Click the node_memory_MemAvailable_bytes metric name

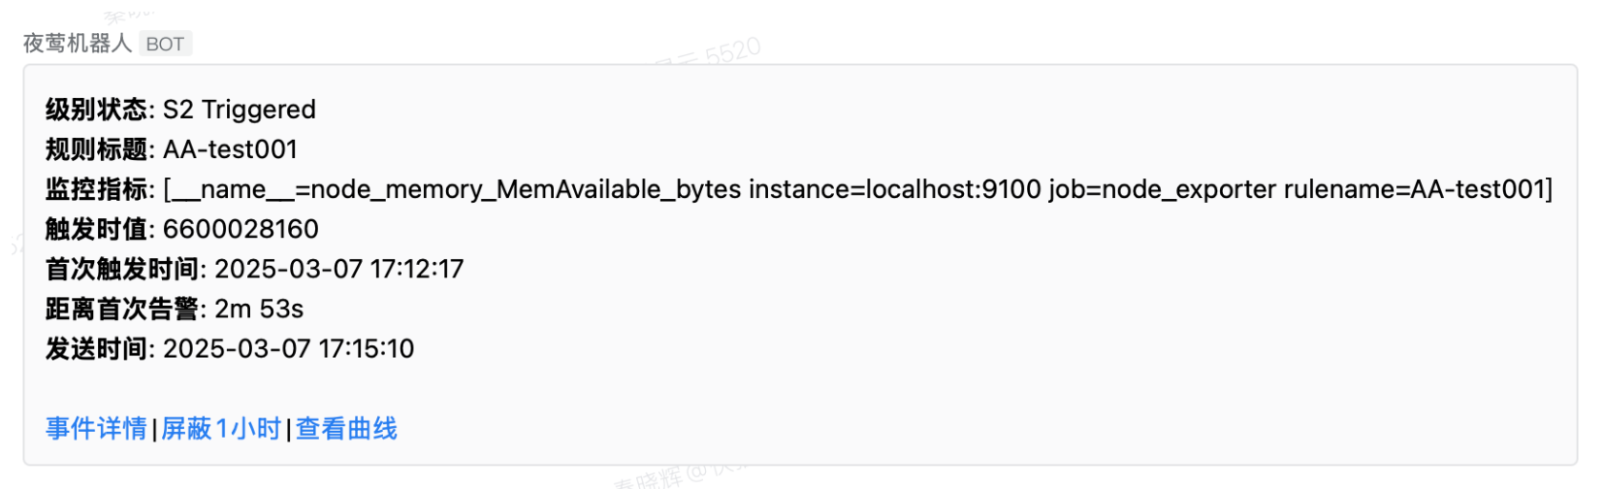[x=526, y=189]
